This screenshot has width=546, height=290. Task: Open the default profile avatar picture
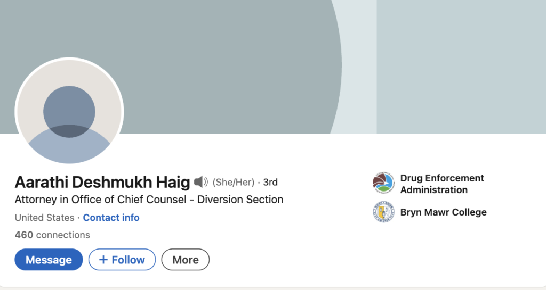69,112
